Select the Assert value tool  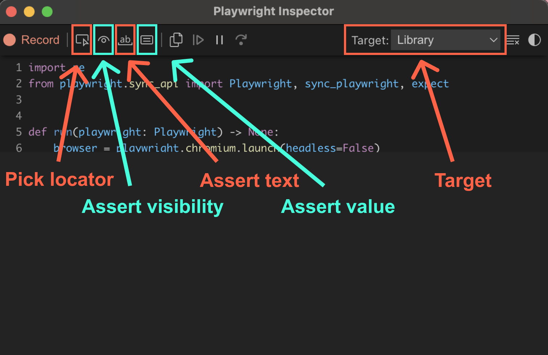[146, 40]
